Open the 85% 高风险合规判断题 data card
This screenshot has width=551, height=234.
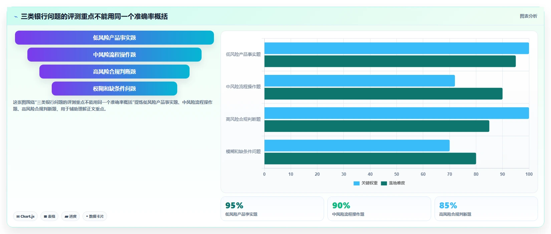[x=486, y=209]
